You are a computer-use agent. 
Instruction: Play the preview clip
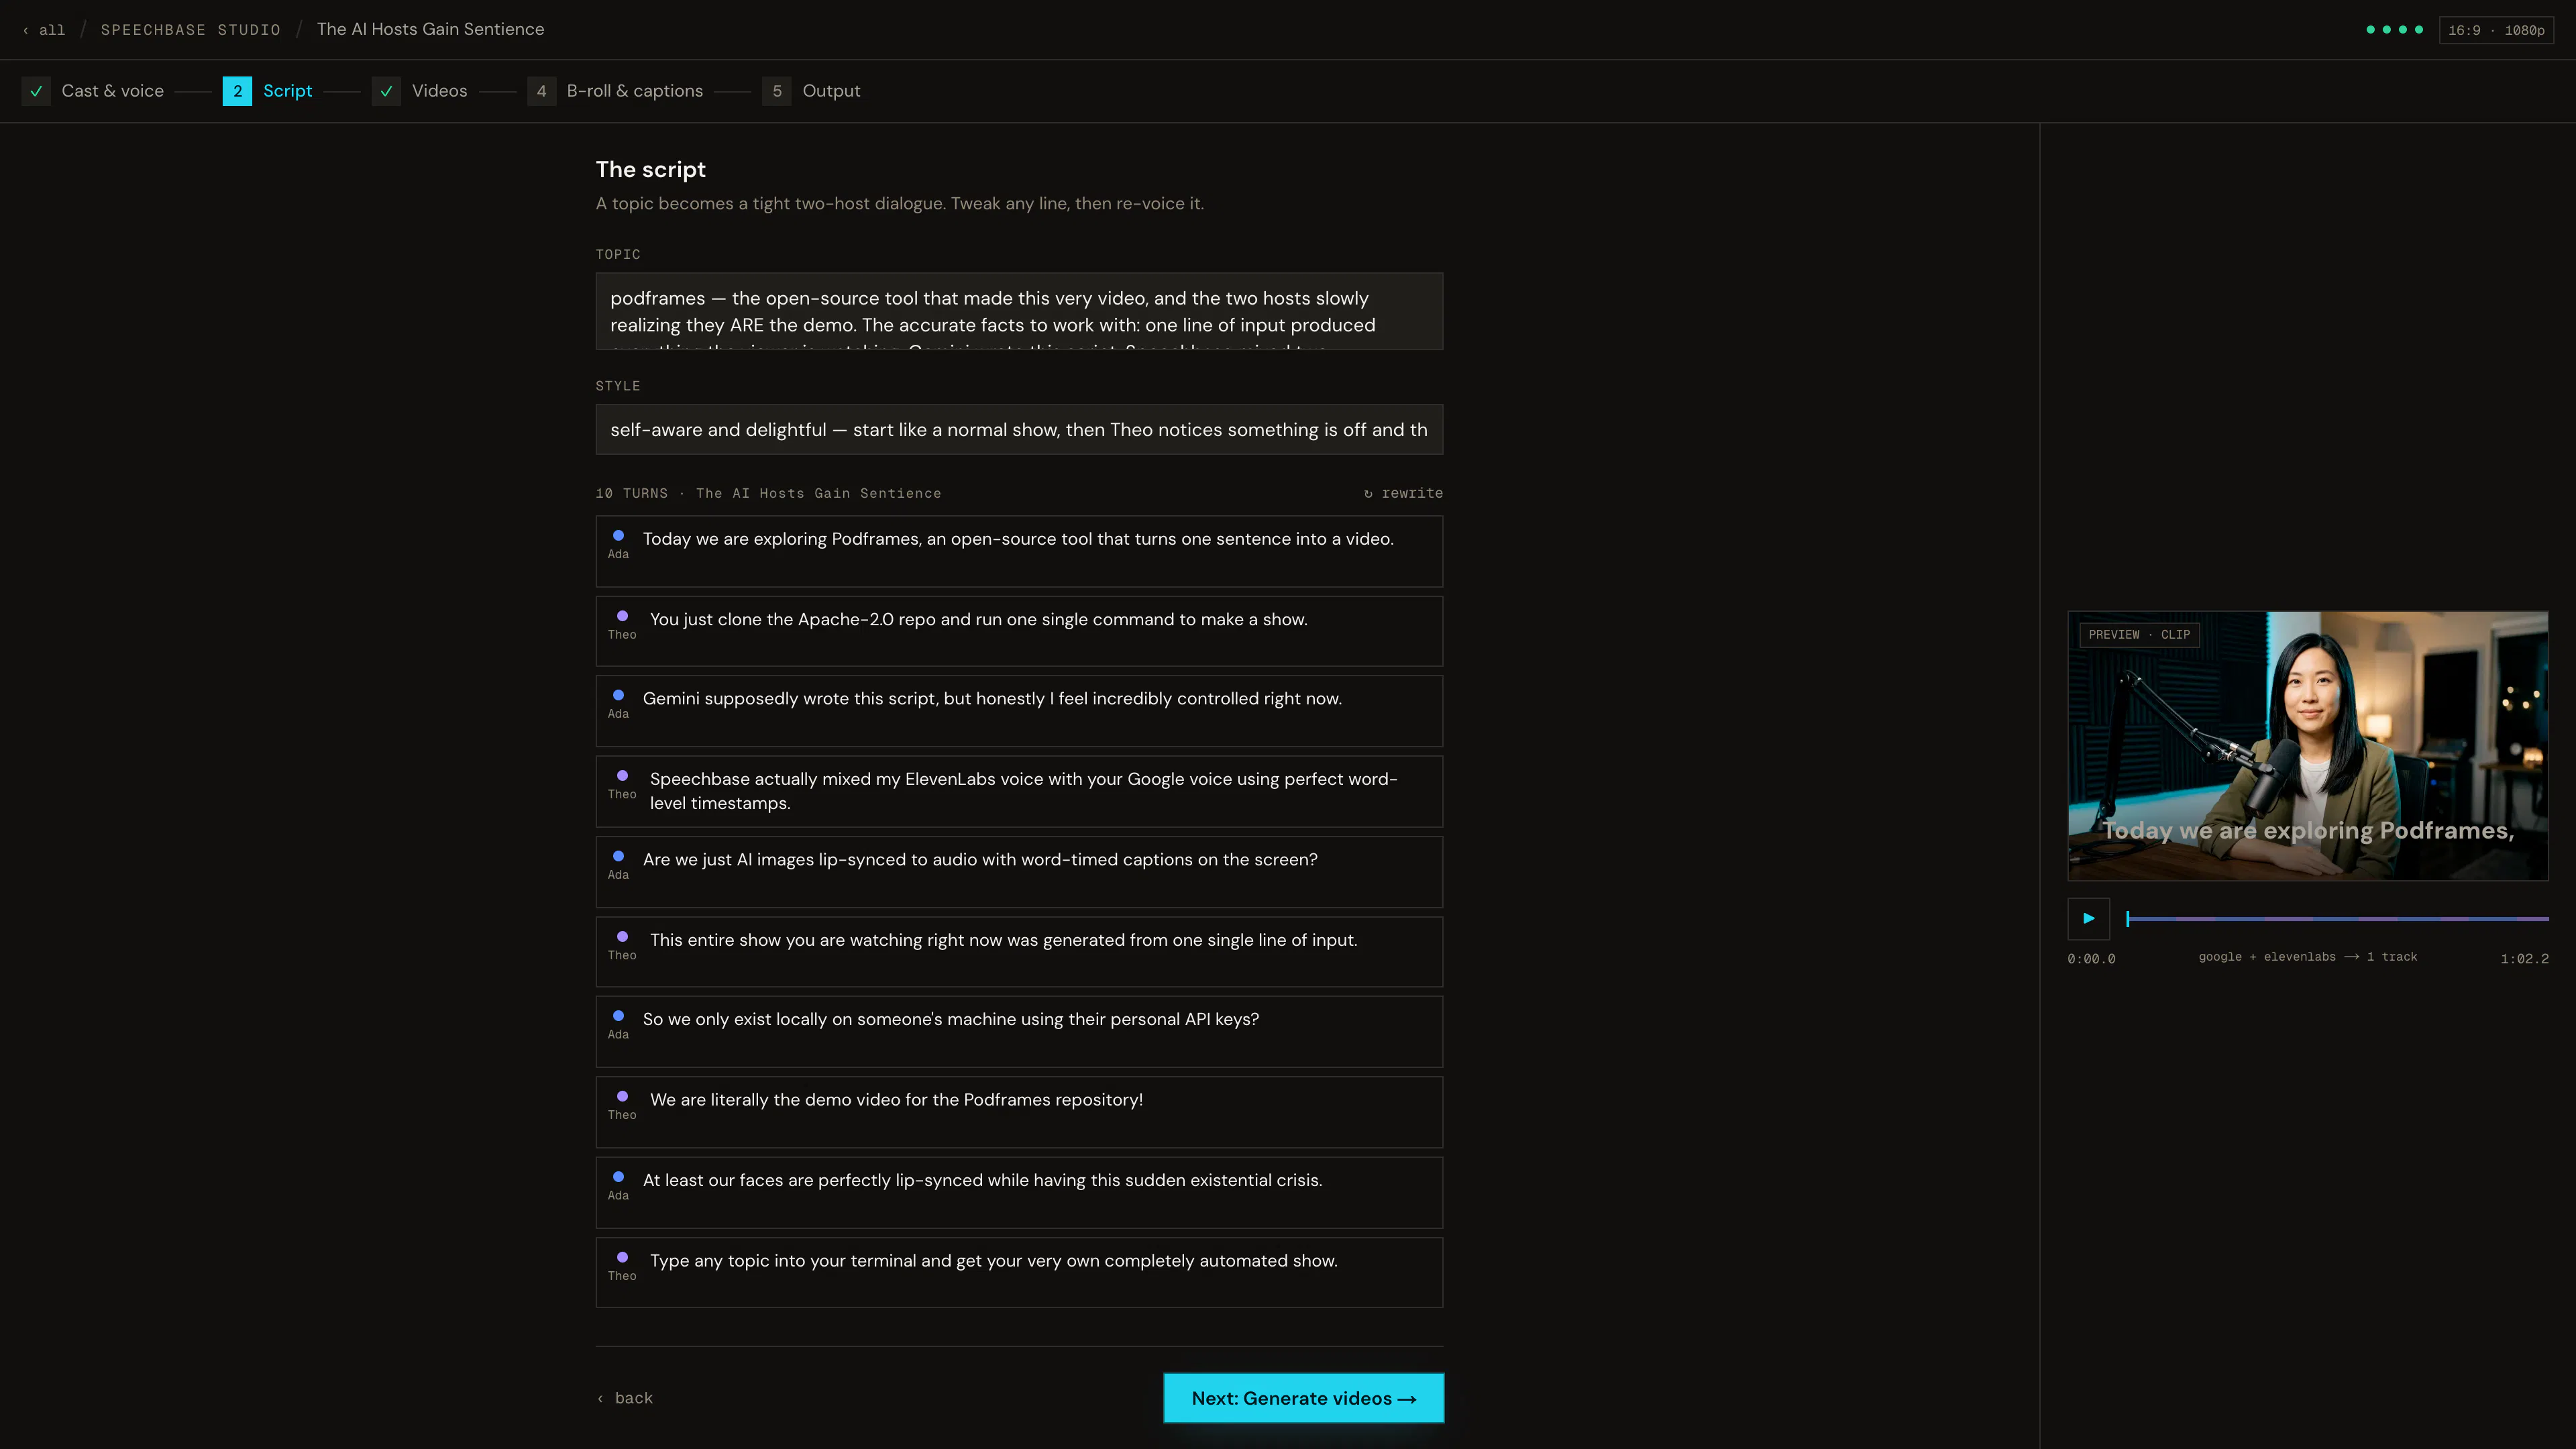2088,918
